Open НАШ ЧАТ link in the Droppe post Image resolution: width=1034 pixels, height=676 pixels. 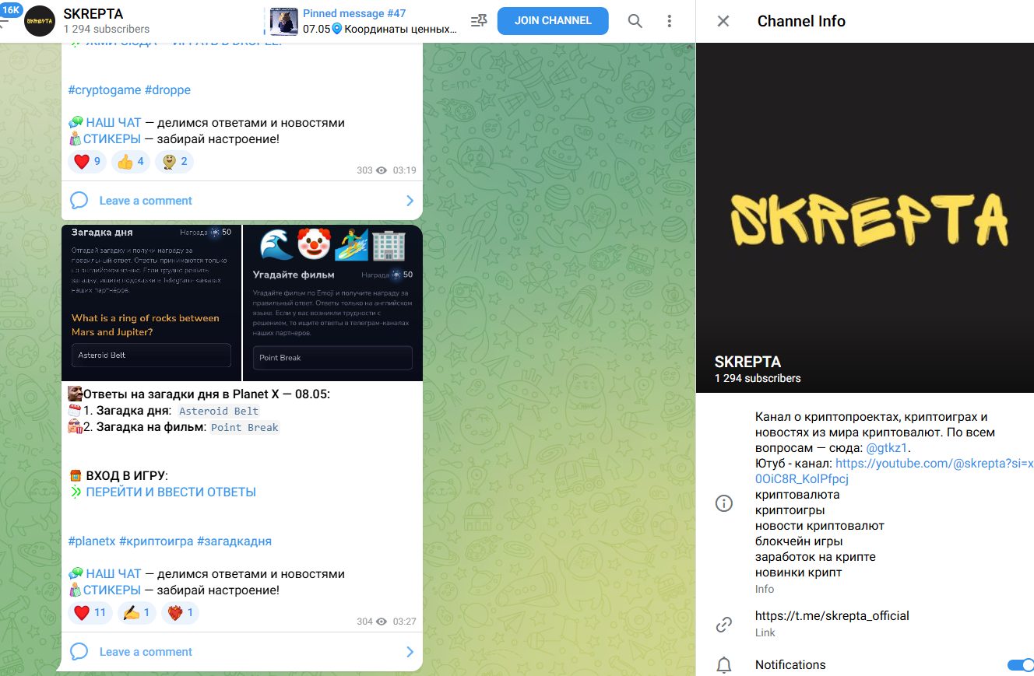[x=114, y=123]
